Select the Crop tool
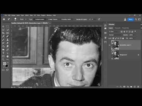 (3, 33)
